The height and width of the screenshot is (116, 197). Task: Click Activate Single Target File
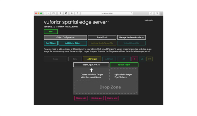click(102, 43)
